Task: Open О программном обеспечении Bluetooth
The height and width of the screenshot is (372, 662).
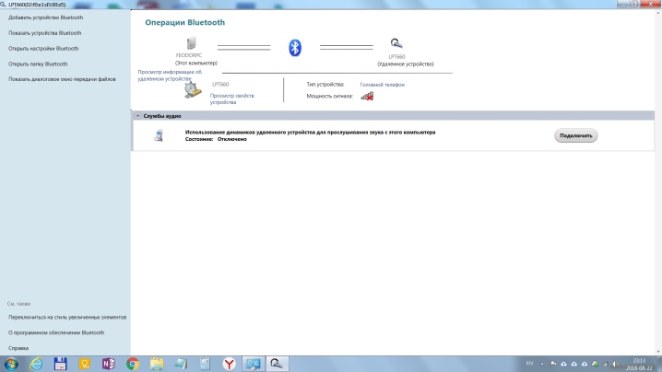Action: pos(56,332)
